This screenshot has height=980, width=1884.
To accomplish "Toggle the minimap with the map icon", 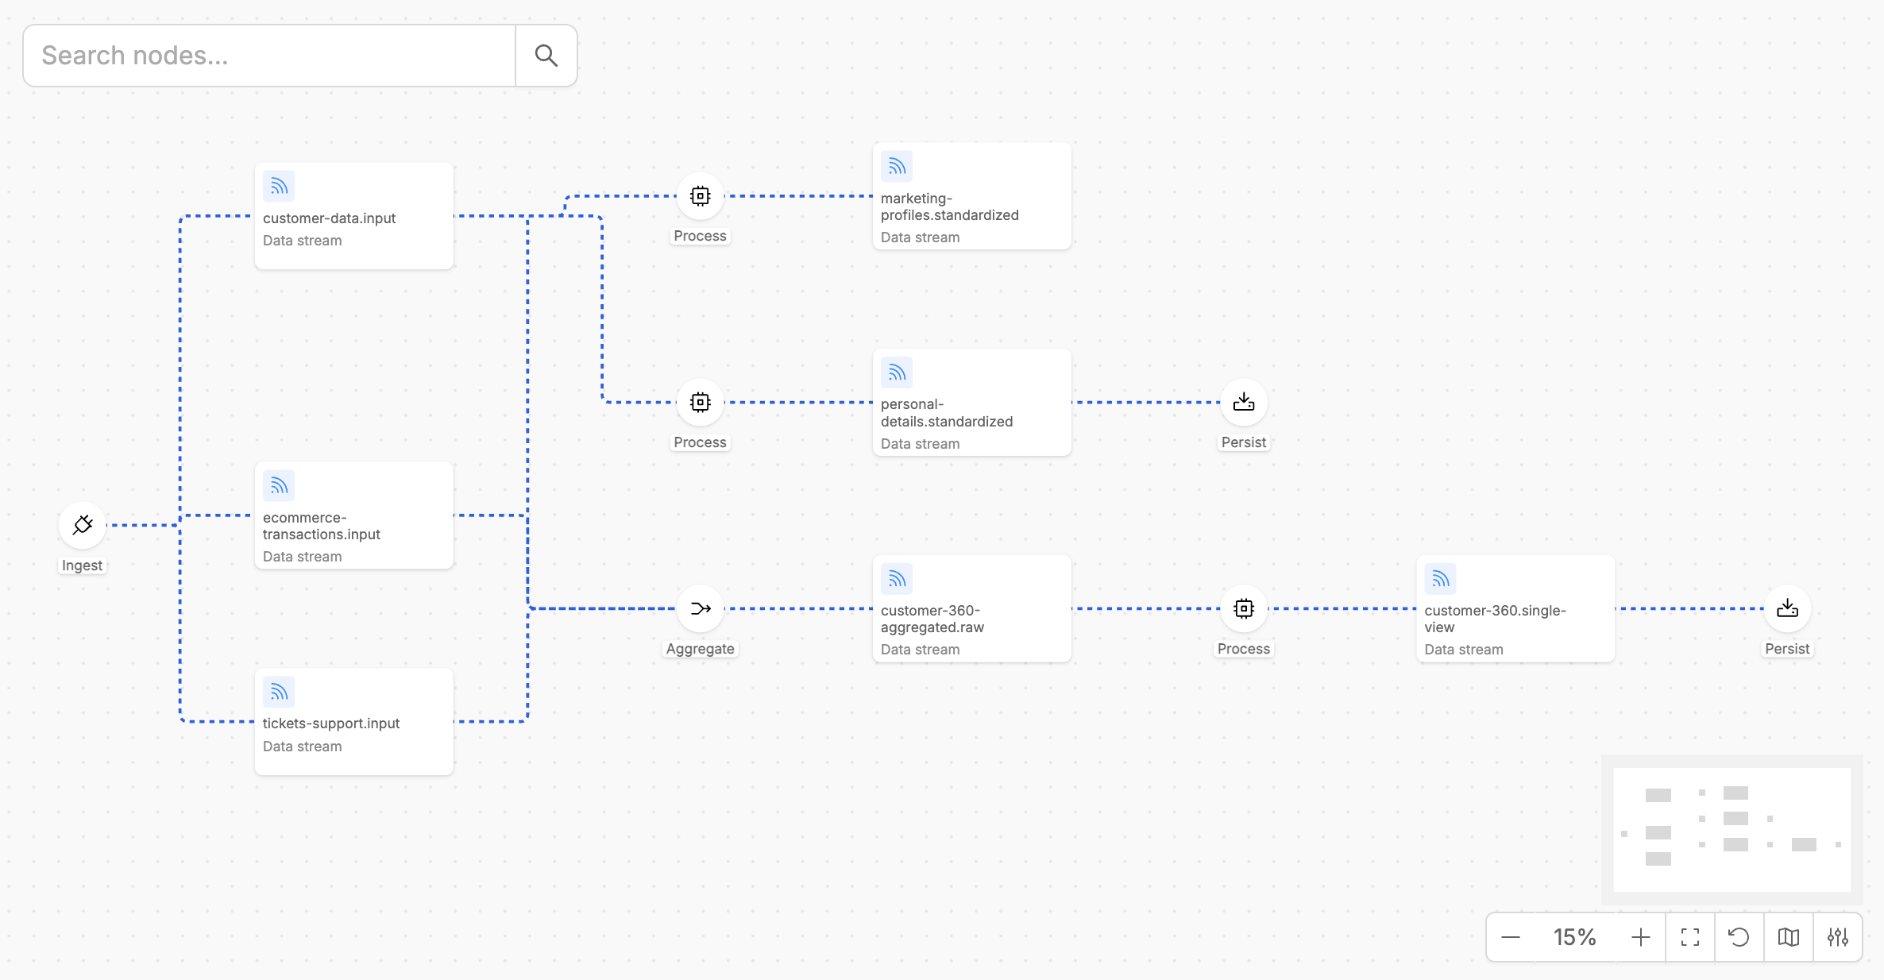I will [x=1789, y=937].
